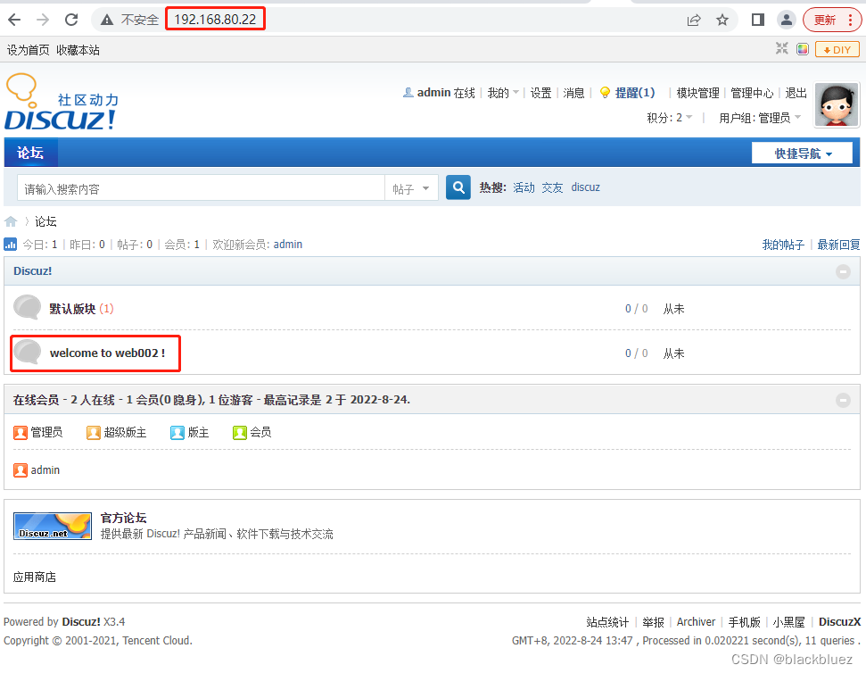Open 手机版 footer link
The width and height of the screenshot is (866, 673).
[744, 622]
